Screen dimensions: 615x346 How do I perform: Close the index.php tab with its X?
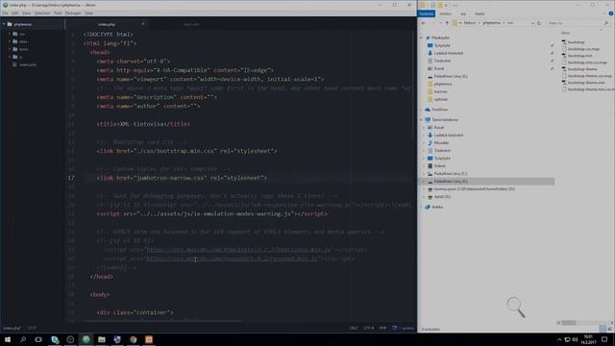143,24
